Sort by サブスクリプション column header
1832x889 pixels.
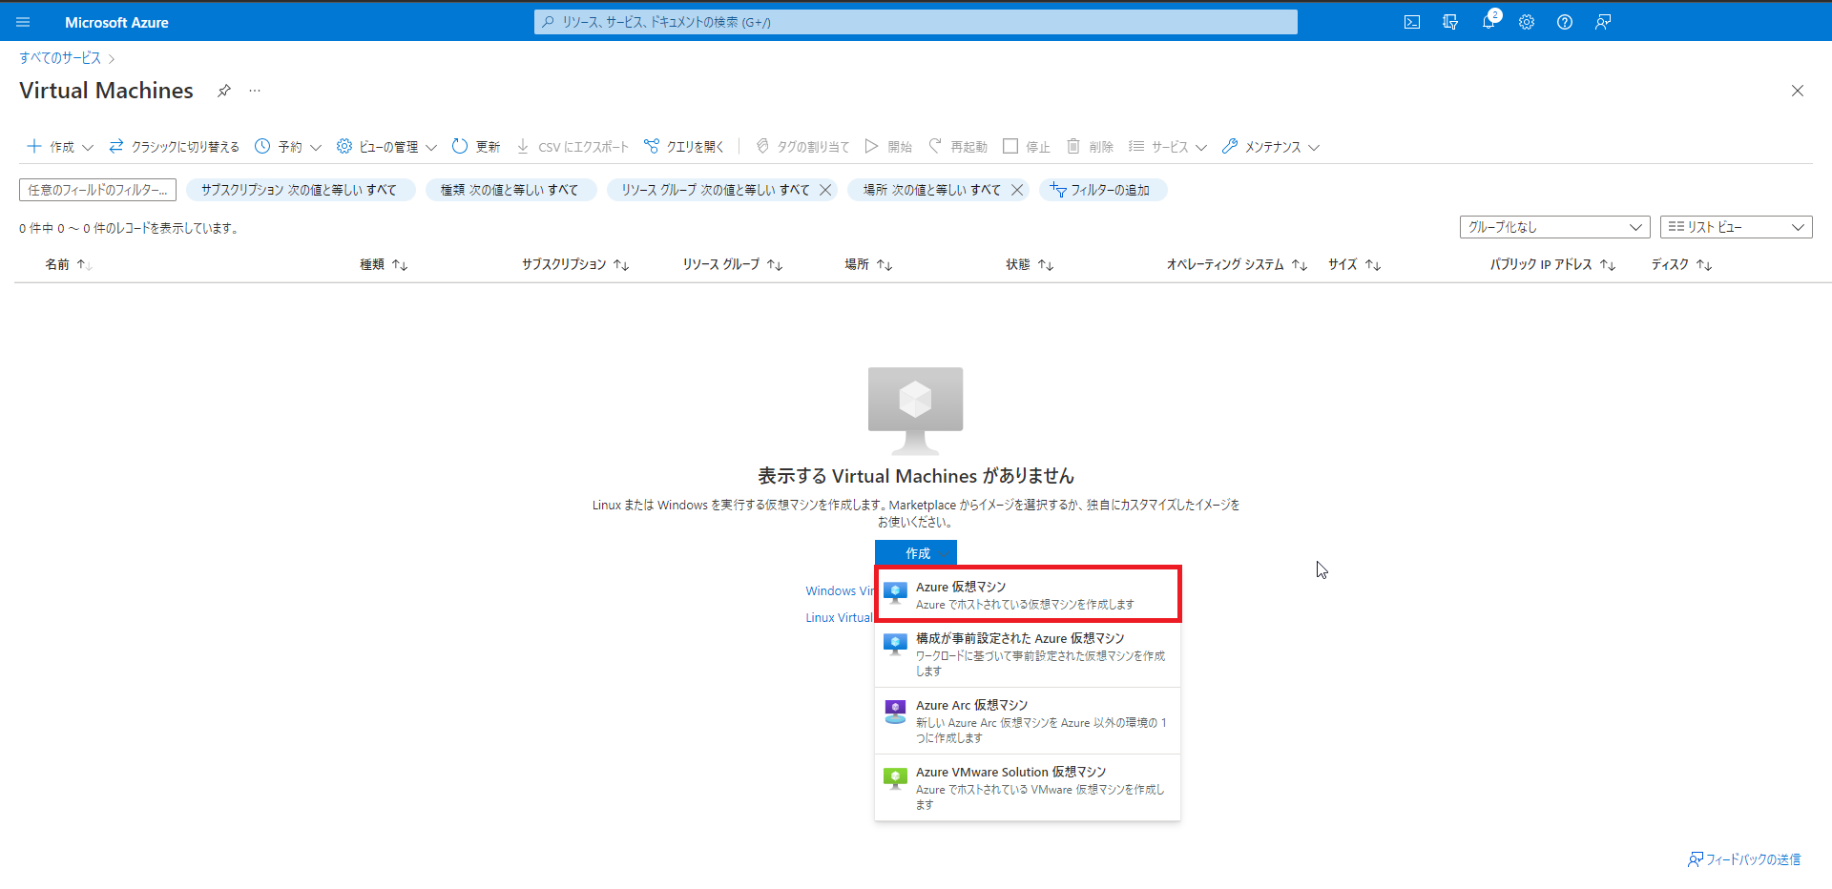(575, 264)
